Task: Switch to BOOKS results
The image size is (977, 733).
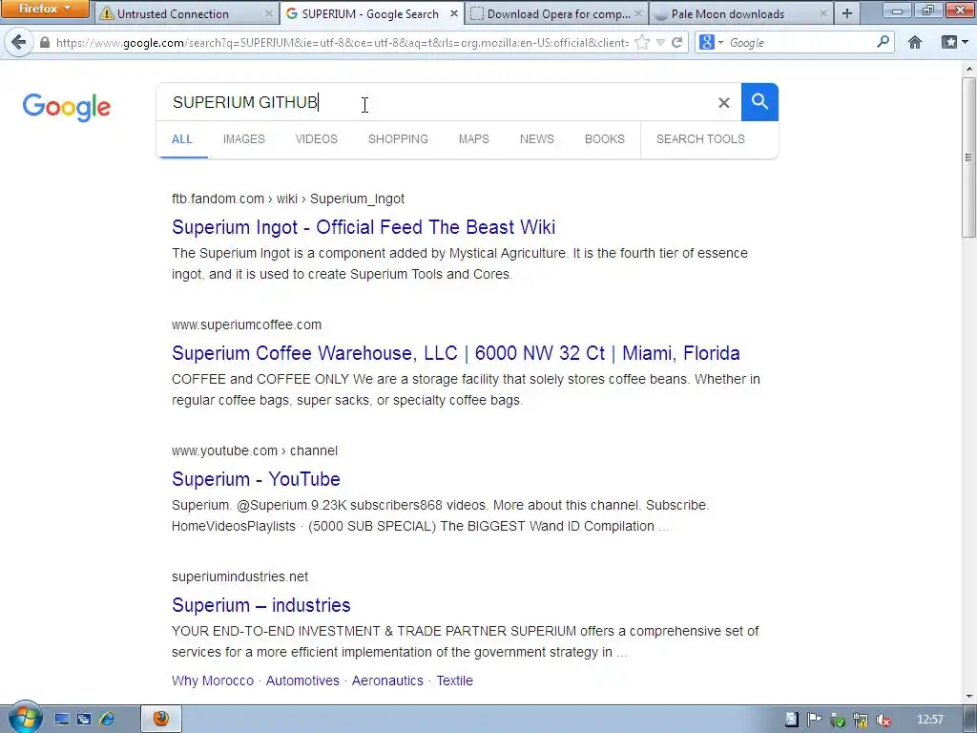Action: (x=604, y=139)
